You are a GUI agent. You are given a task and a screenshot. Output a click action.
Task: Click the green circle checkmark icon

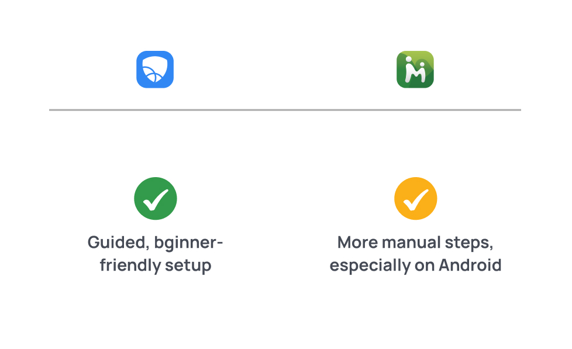coord(156,198)
